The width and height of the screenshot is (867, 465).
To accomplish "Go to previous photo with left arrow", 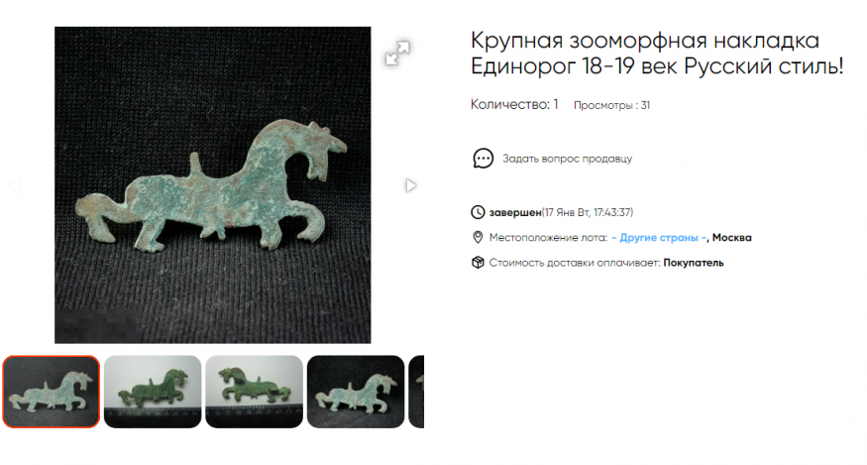I will coord(15,185).
